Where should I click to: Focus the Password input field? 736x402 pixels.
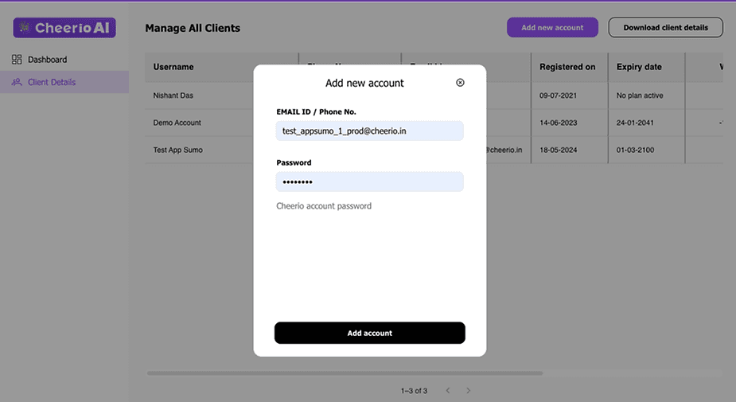tap(370, 181)
